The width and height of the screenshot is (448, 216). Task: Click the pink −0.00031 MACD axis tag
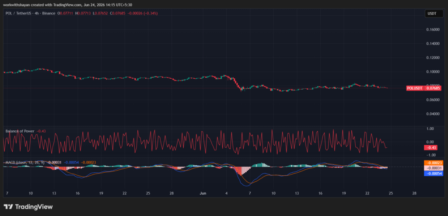pos(434,168)
